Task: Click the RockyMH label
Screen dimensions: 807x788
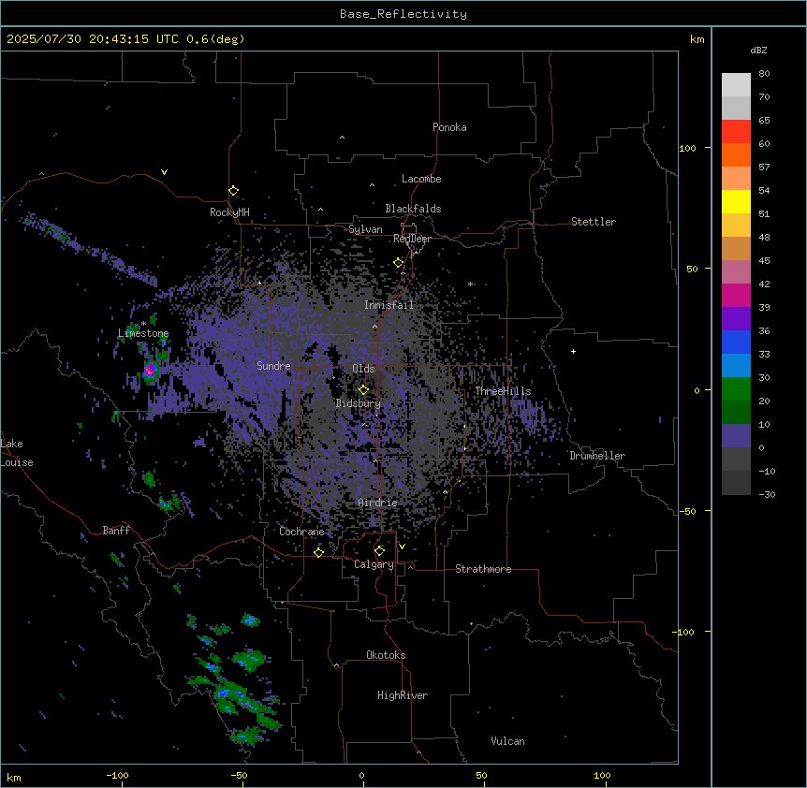Action: (x=229, y=212)
